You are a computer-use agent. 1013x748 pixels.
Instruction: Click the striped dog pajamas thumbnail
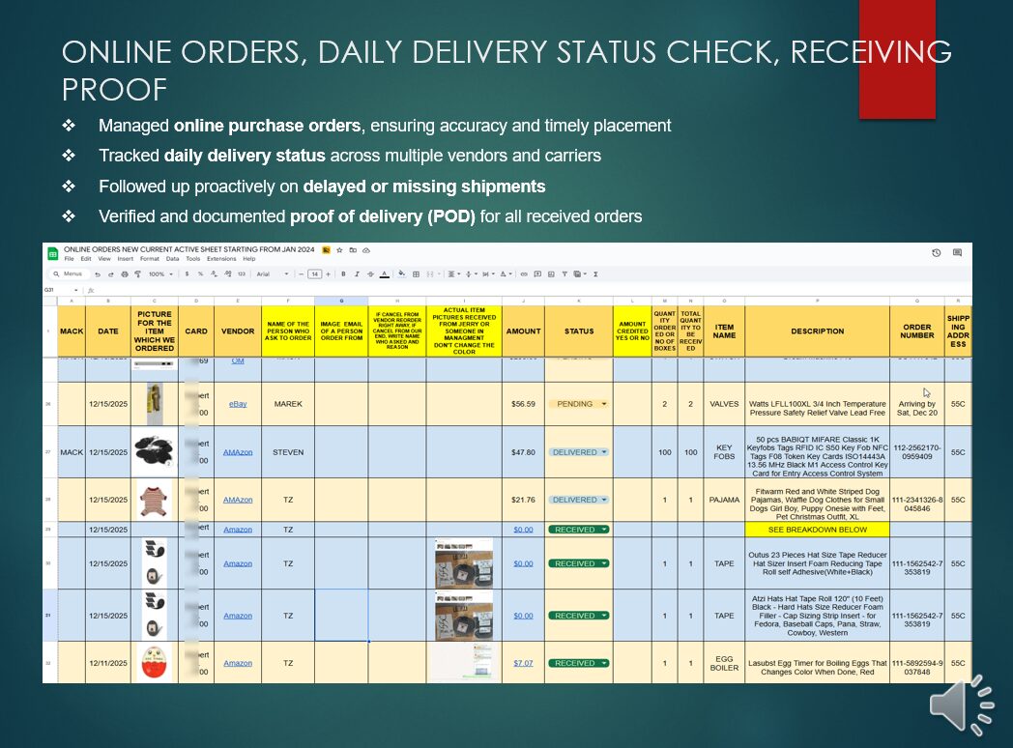154,500
